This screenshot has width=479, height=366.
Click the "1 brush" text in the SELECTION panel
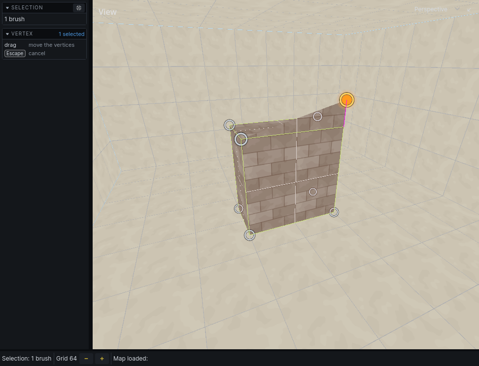tap(15, 19)
